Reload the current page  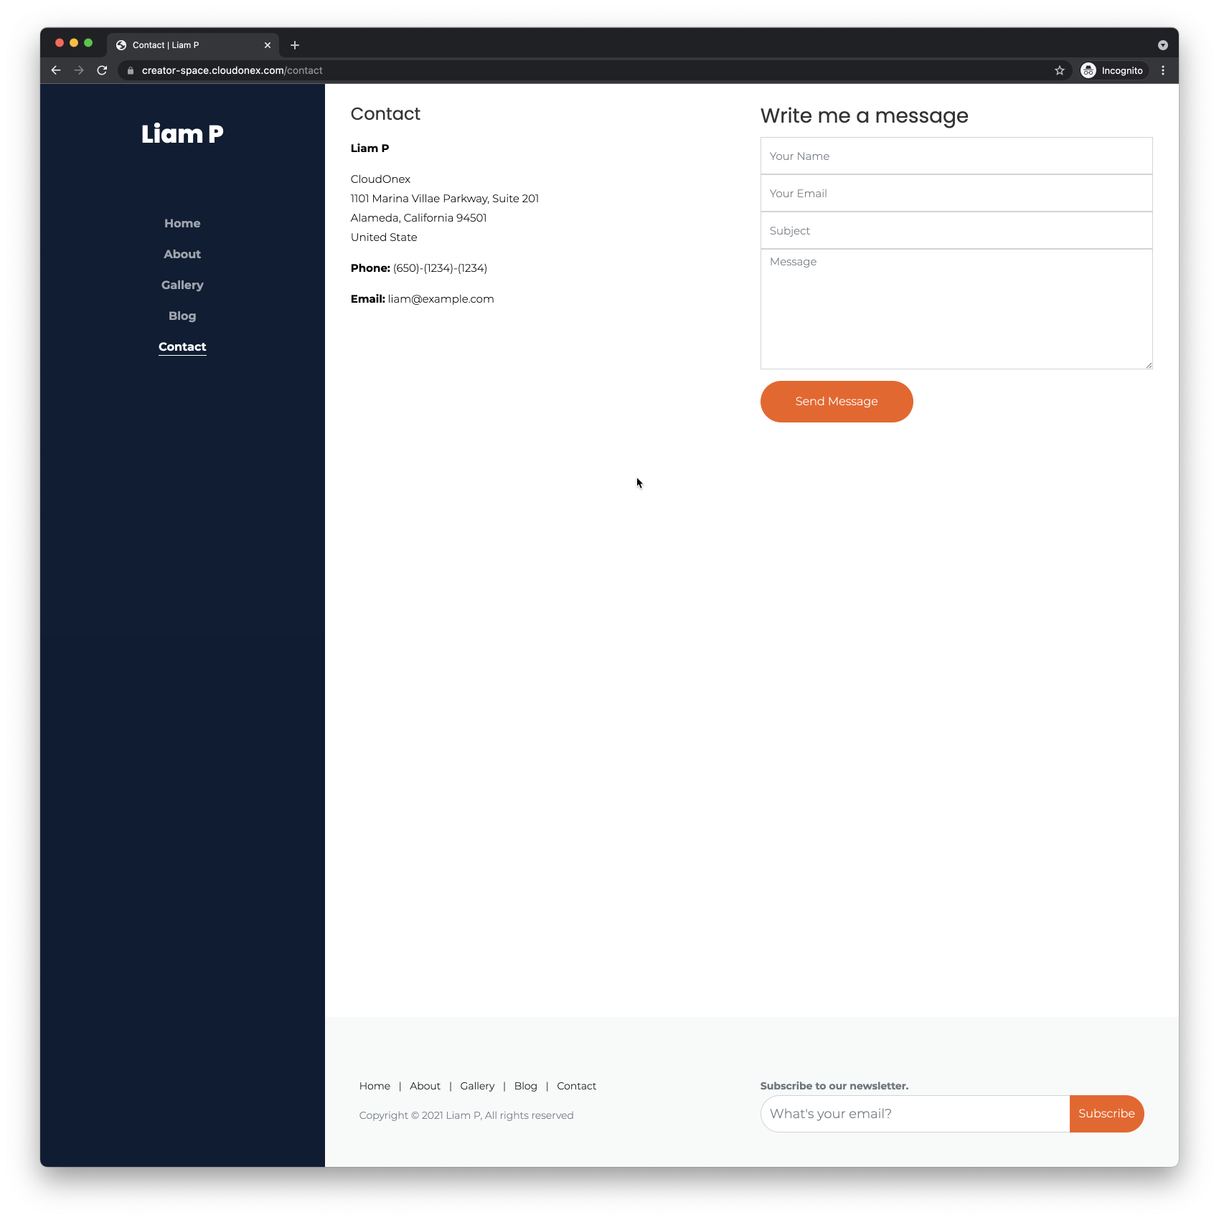click(x=102, y=70)
